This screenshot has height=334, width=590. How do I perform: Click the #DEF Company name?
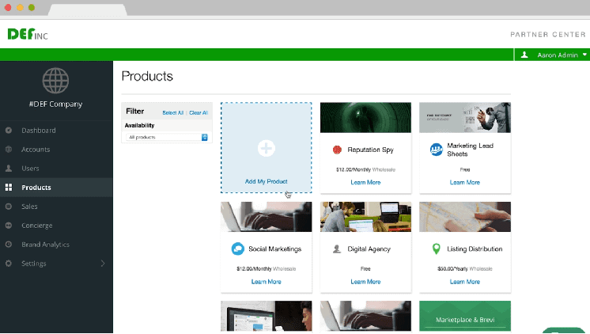[55, 104]
